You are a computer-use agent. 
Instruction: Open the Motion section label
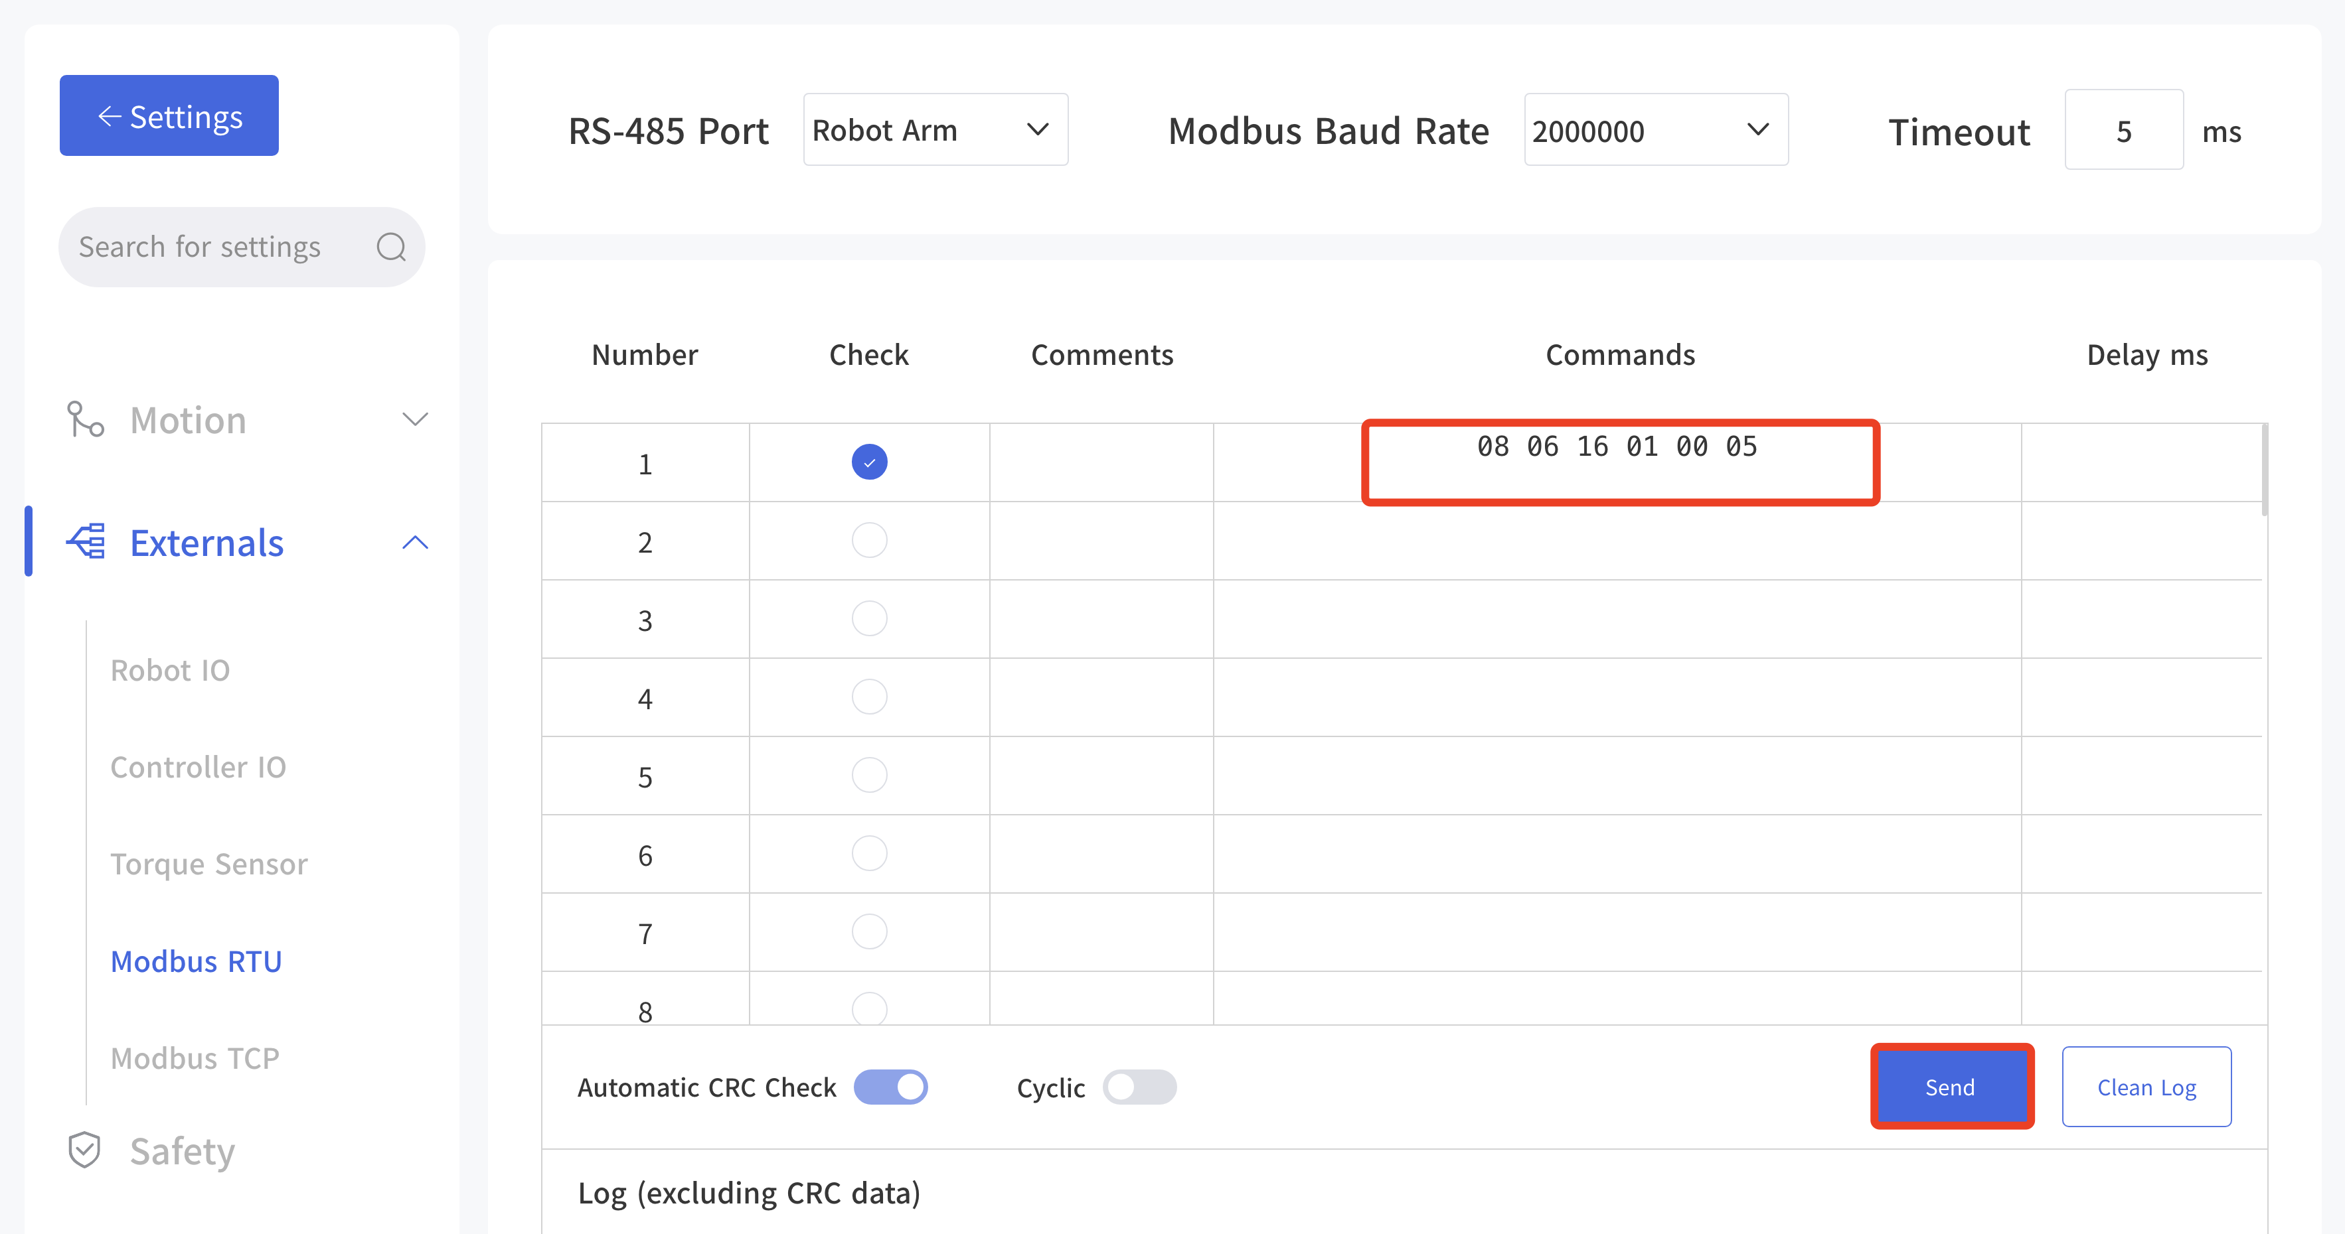(189, 420)
